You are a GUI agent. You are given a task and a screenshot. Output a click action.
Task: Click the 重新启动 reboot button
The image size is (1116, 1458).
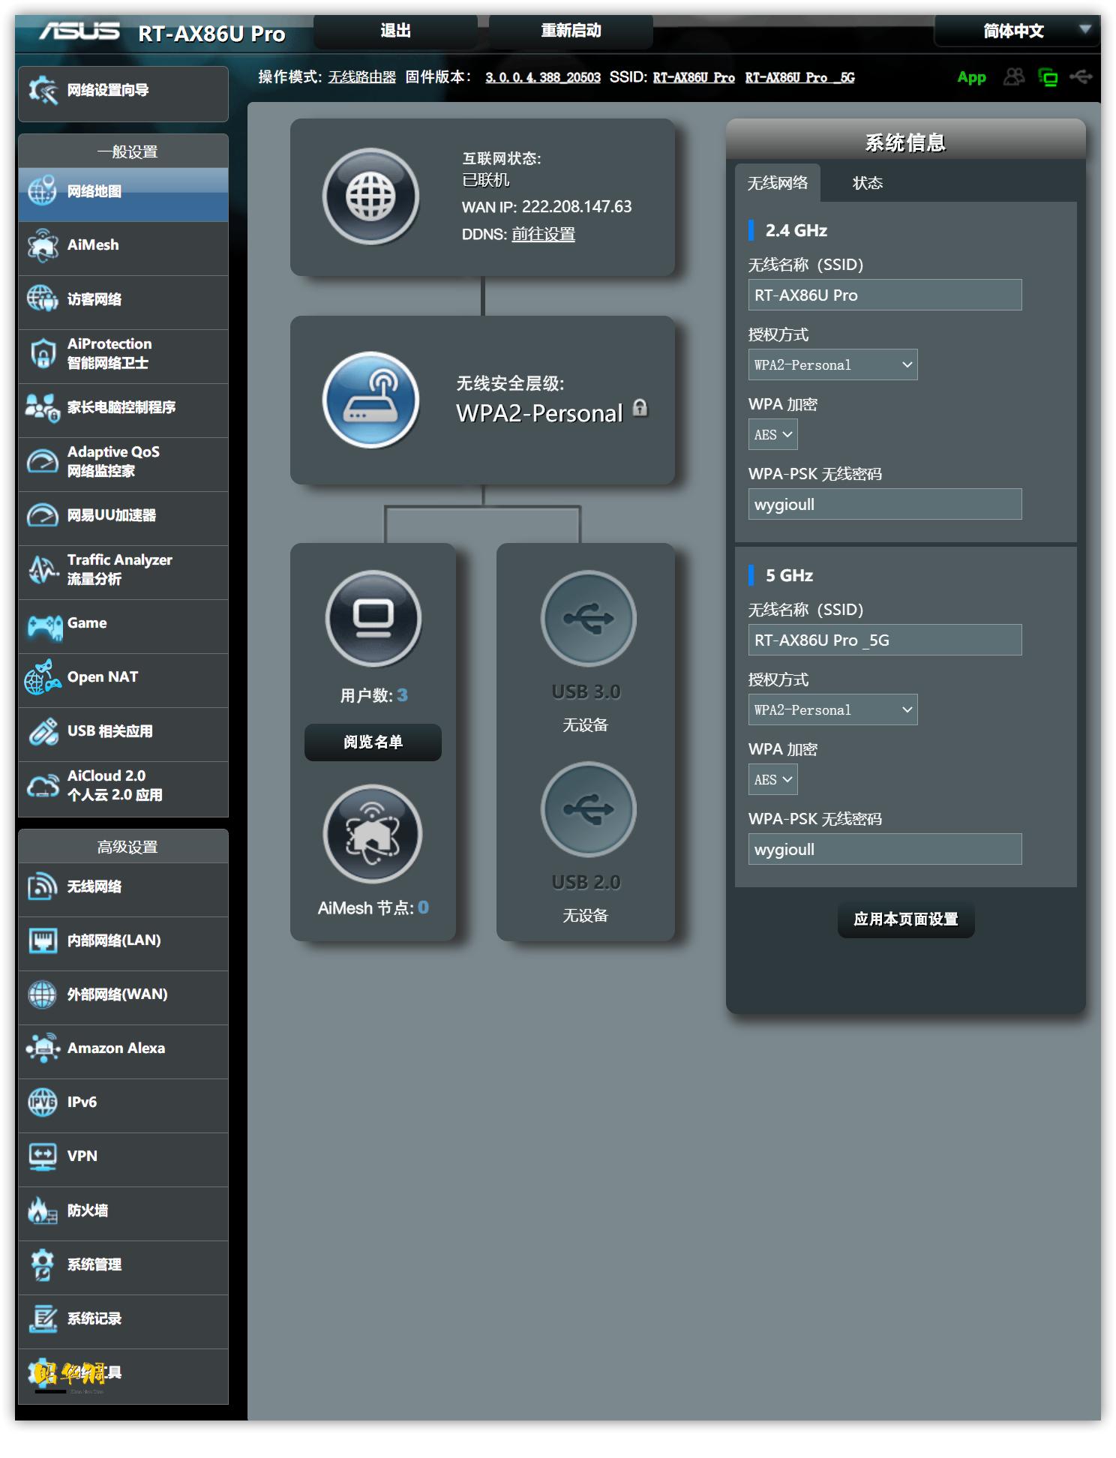(x=571, y=31)
